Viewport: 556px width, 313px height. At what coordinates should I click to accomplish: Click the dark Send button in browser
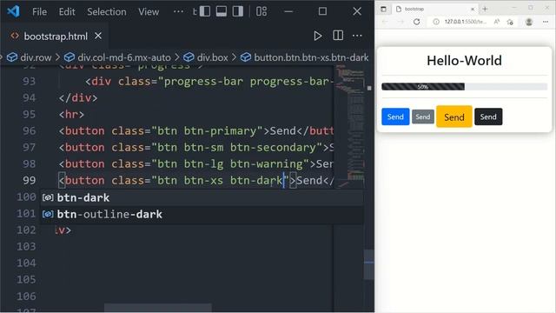click(488, 117)
